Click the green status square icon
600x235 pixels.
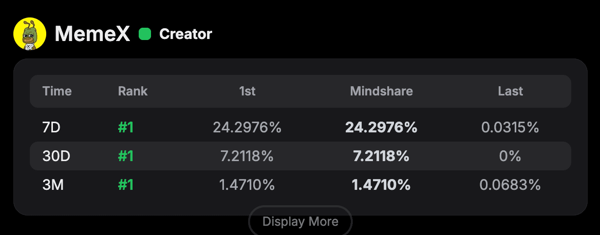(x=145, y=34)
